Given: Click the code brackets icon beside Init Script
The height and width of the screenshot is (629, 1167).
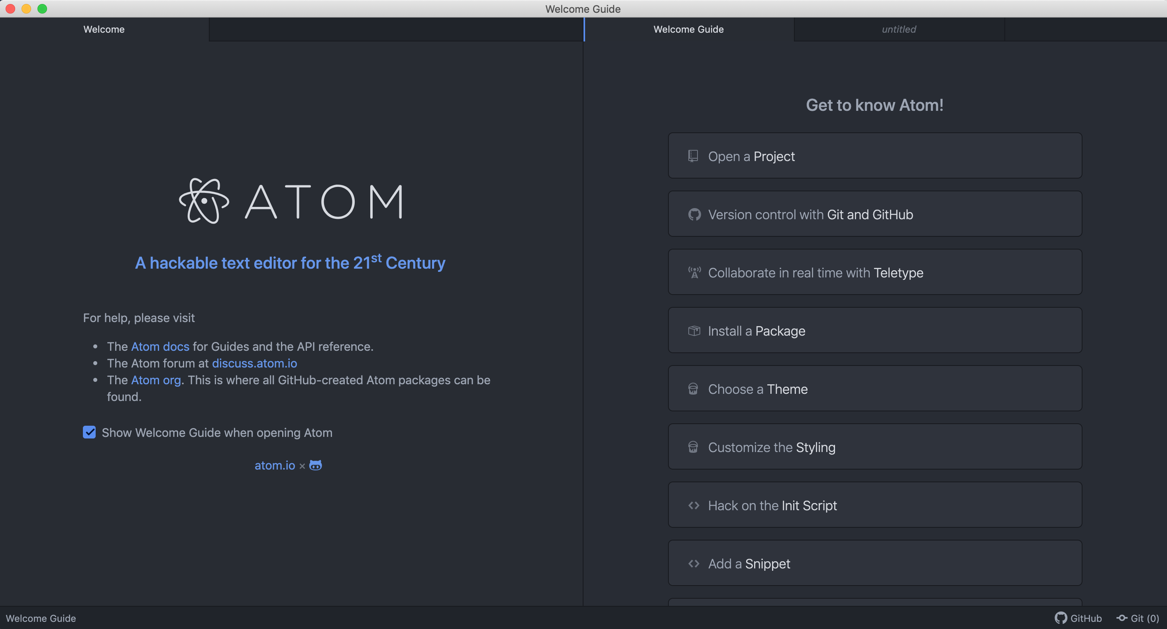Looking at the screenshot, I should click(x=694, y=505).
